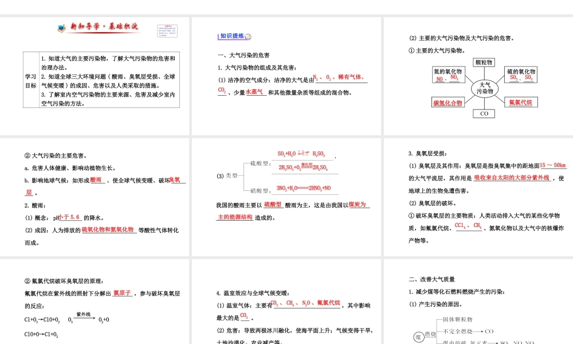Select heading '4. 温室效应与全球气候变暖：'
573x344 pixels.
(253, 293)
